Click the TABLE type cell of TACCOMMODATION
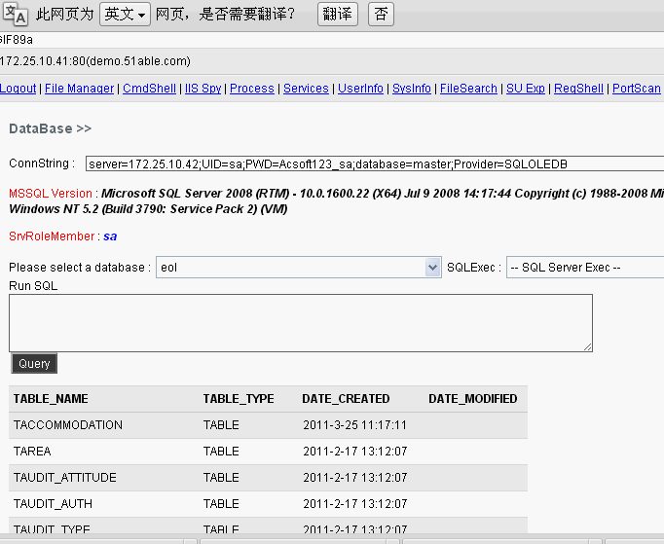 221,425
